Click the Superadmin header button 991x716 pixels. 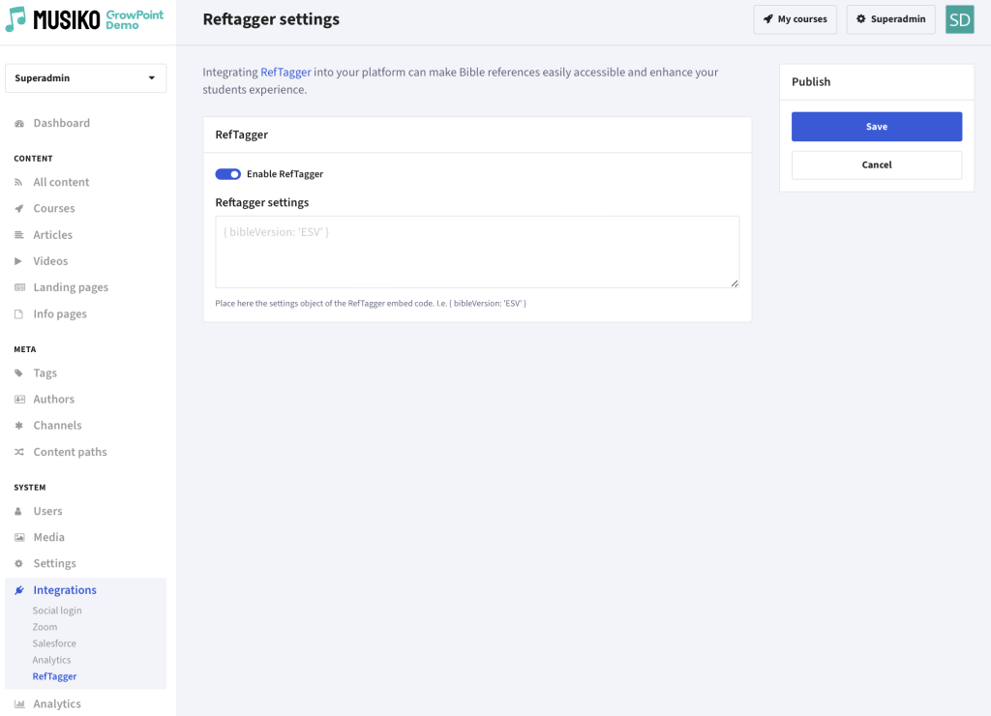click(890, 19)
